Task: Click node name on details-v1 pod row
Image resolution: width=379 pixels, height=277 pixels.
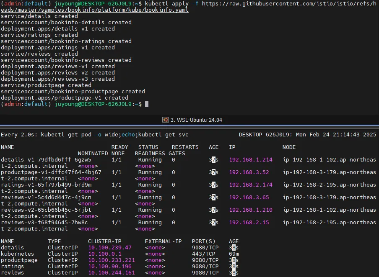Action: 330,160
